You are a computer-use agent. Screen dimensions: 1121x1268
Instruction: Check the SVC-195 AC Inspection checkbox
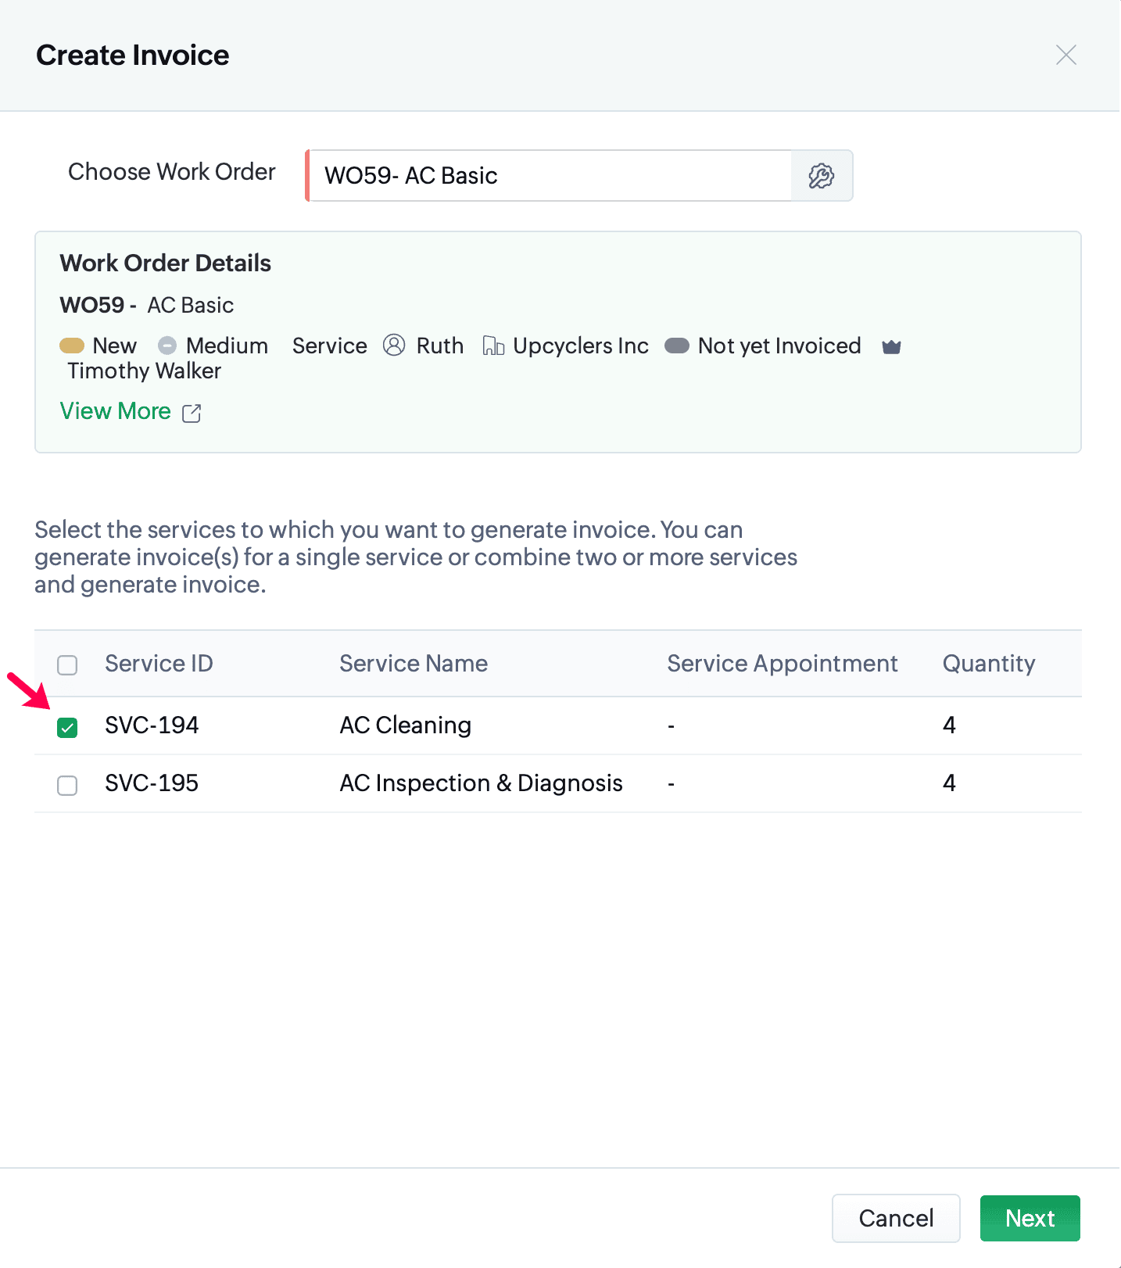tap(67, 785)
